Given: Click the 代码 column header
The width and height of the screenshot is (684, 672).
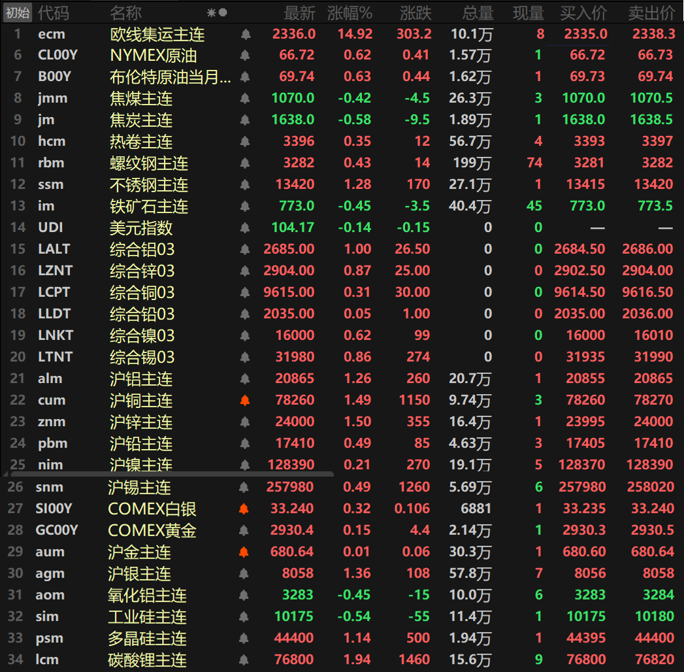Looking at the screenshot, I should tap(53, 12).
